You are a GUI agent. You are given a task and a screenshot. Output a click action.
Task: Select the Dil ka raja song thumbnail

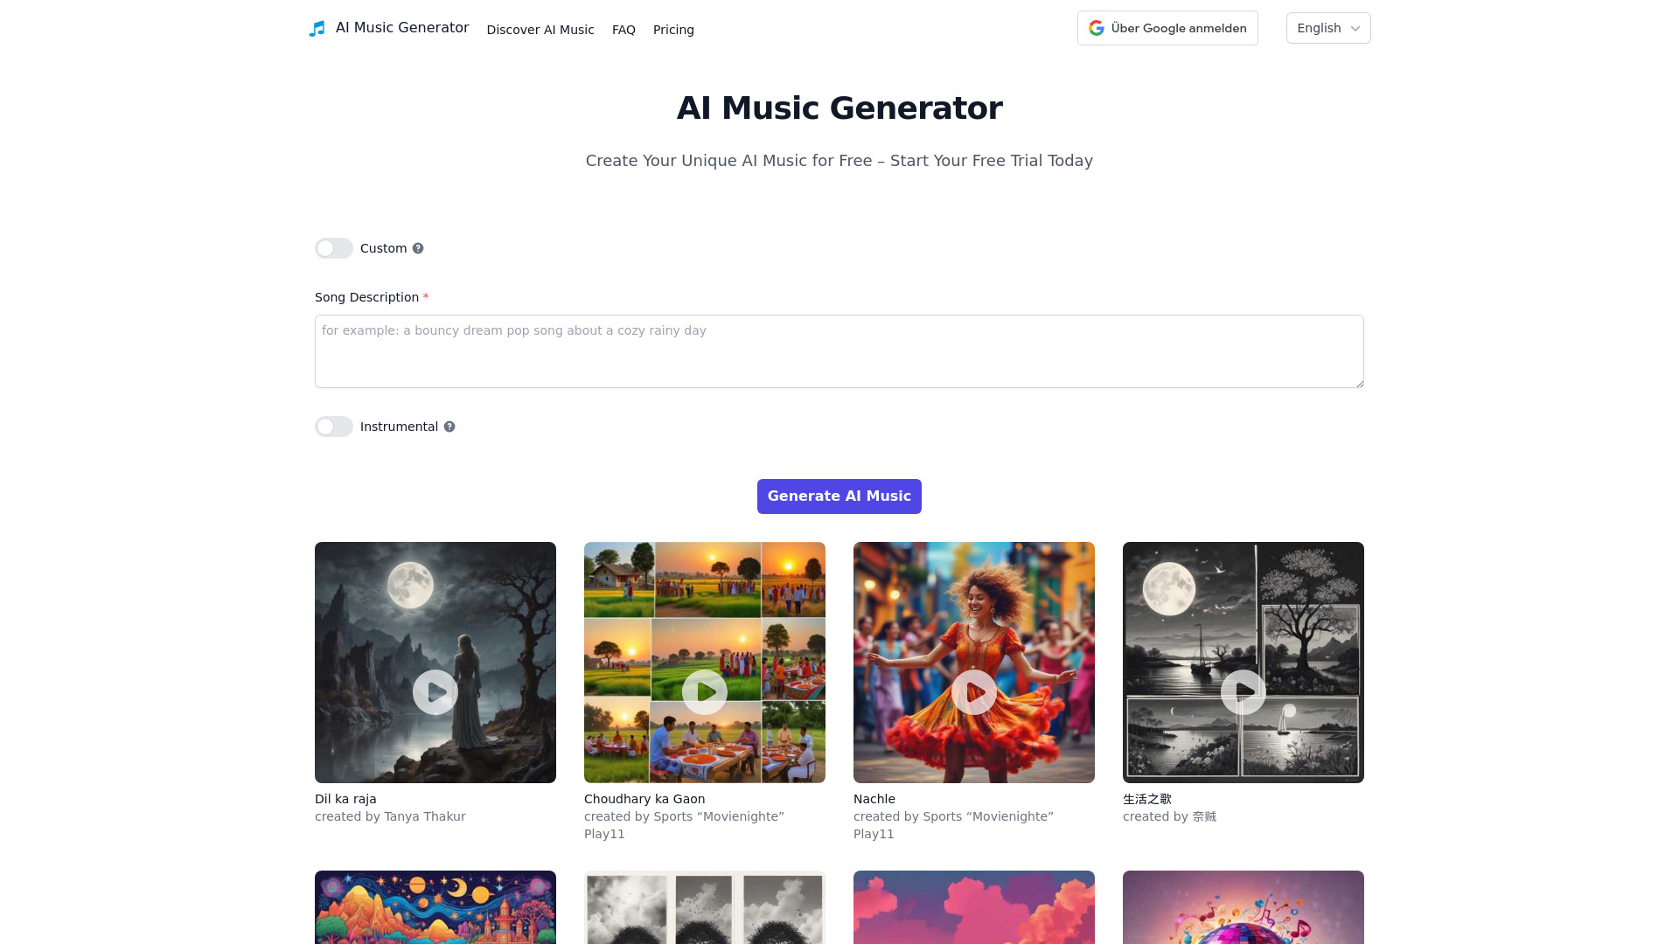tap(435, 662)
